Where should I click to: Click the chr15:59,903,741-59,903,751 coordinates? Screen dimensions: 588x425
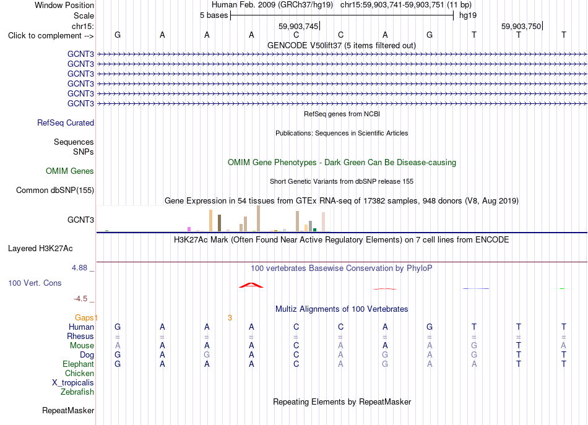click(x=392, y=5)
